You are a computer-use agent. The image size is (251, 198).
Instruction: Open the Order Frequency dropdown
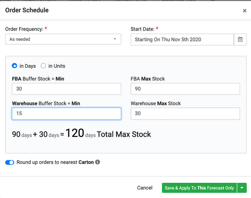point(115,39)
